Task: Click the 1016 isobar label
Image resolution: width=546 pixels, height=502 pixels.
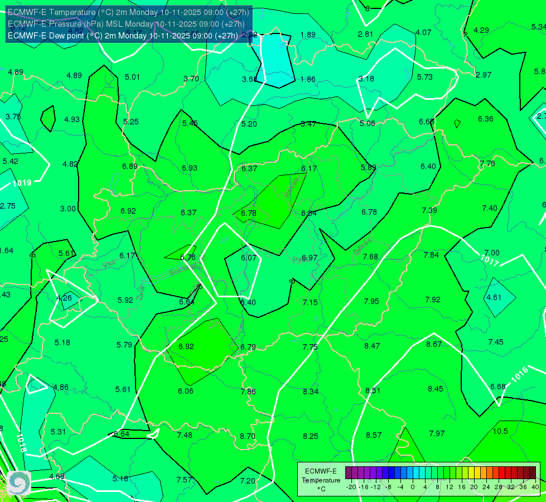Action: pyautogui.click(x=520, y=374)
